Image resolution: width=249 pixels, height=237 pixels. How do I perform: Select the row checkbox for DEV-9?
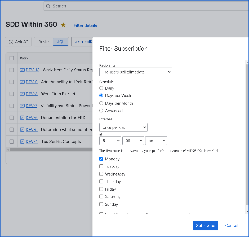(x=12, y=82)
